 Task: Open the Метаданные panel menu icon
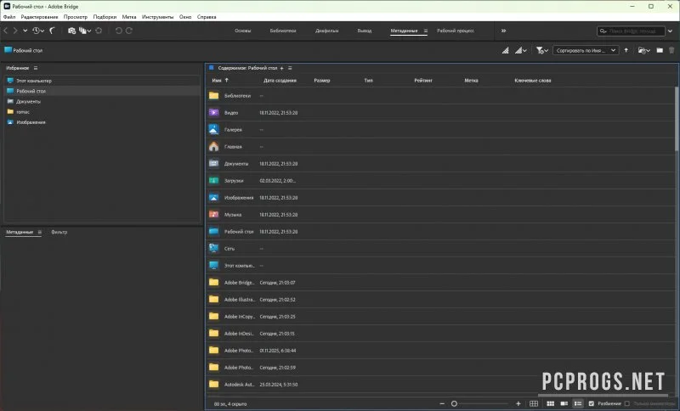[x=39, y=232]
